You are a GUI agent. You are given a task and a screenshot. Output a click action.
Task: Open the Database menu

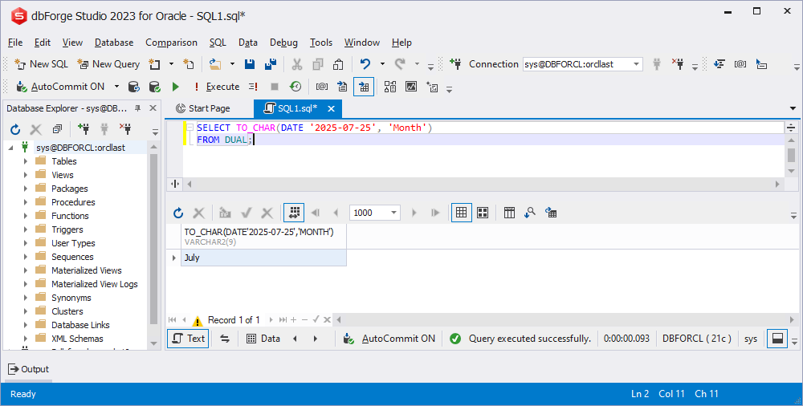click(x=114, y=43)
